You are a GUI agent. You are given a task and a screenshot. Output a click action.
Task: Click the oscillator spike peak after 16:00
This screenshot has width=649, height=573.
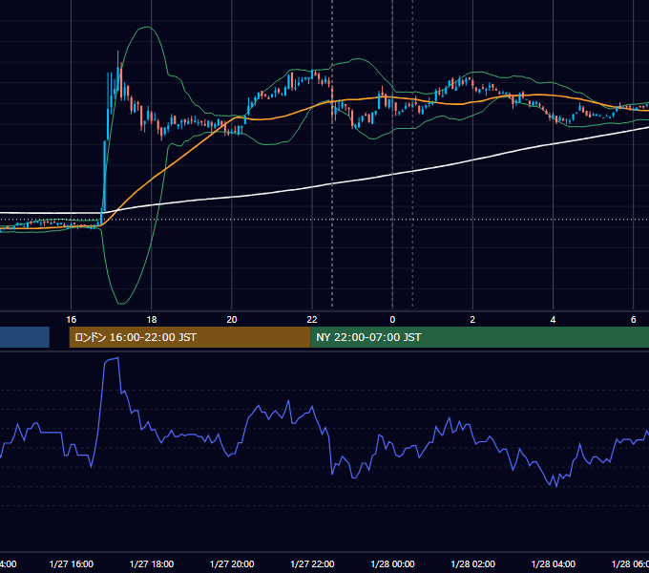point(117,358)
